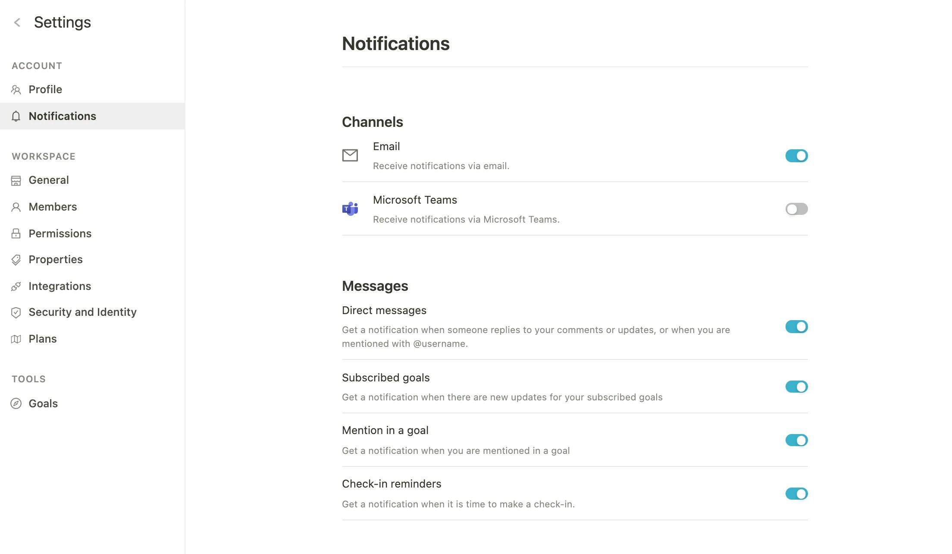Switch off Check-in reminders toggle

pyautogui.click(x=796, y=494)
